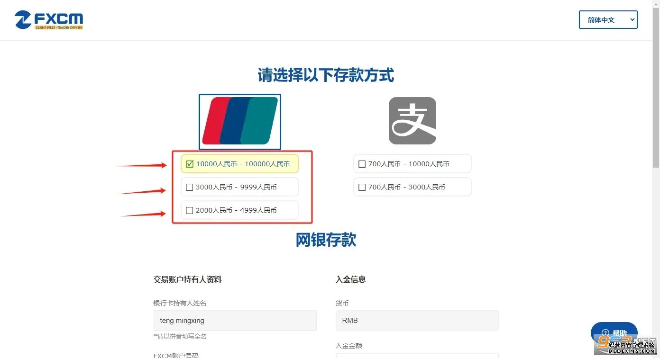Viewport: 660px width, 358px height.
Task: Click the 银行卡持有人姓名 input with teng mingxing
Action: coord(235,321)
